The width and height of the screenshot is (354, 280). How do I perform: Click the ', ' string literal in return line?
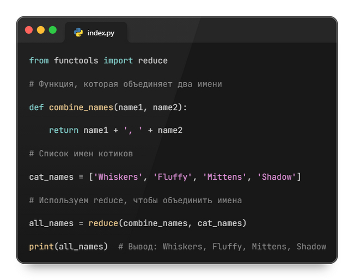[x=133, y=130]
